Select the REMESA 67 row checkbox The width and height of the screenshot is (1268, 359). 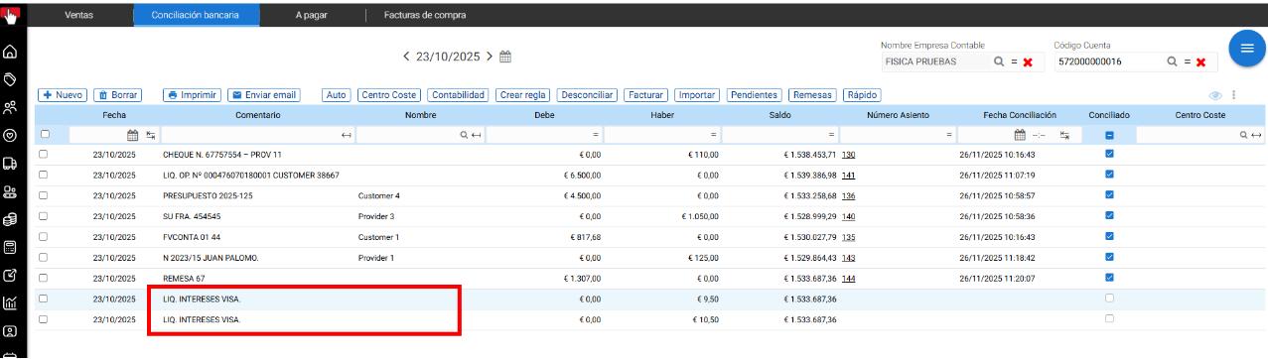click(x=44, y=278)
